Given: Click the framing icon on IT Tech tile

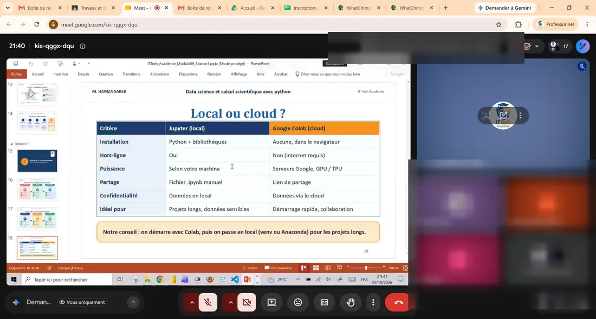Looking at the screenshot, I should (x=485, y=116).
